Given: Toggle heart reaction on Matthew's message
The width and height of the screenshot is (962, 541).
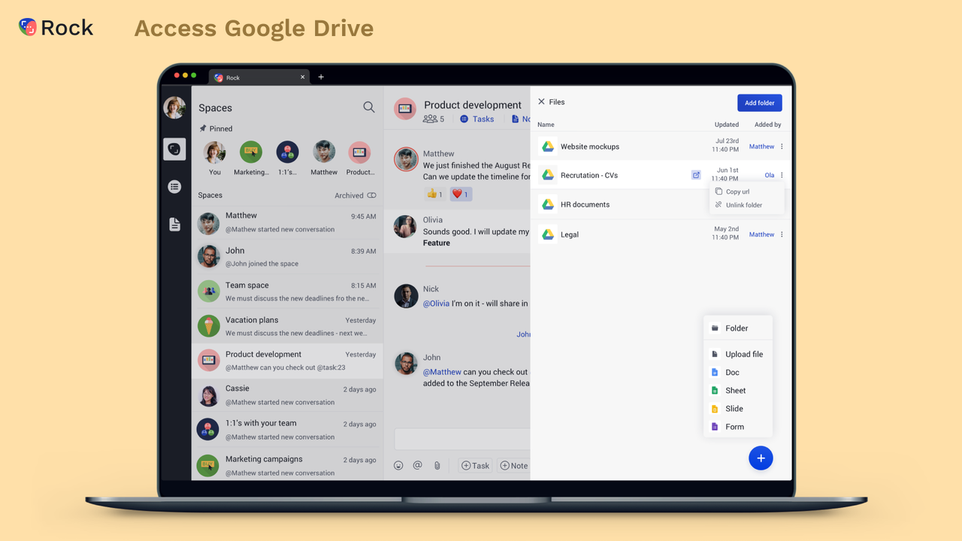Looking at the screenshot, I should point(460,194).
